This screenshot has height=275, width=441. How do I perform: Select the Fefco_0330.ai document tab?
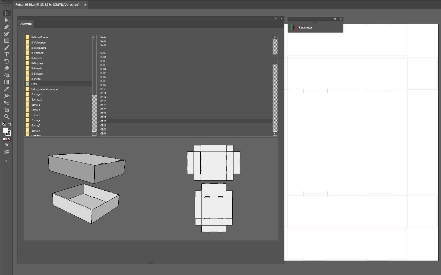(47, 5)
